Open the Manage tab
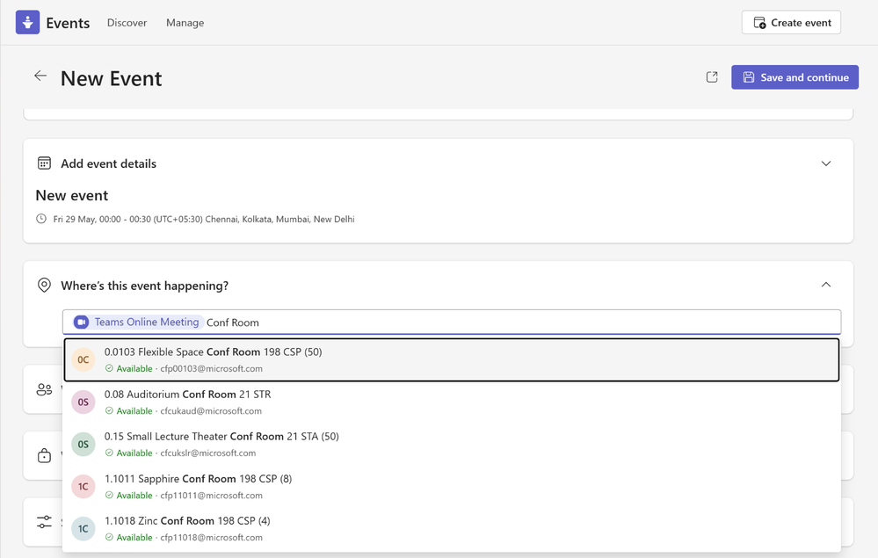 pyautogui.click(x=185, y=23)
